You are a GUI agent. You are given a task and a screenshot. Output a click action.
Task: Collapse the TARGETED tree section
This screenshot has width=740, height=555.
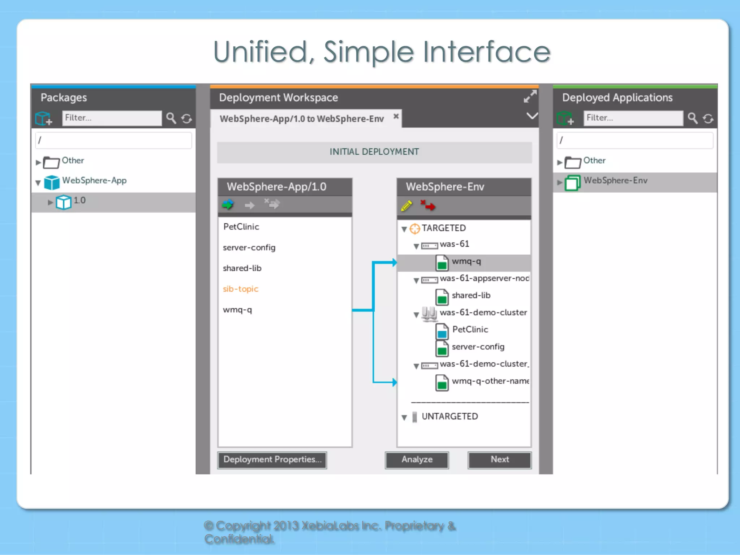(x=404, y=229)
